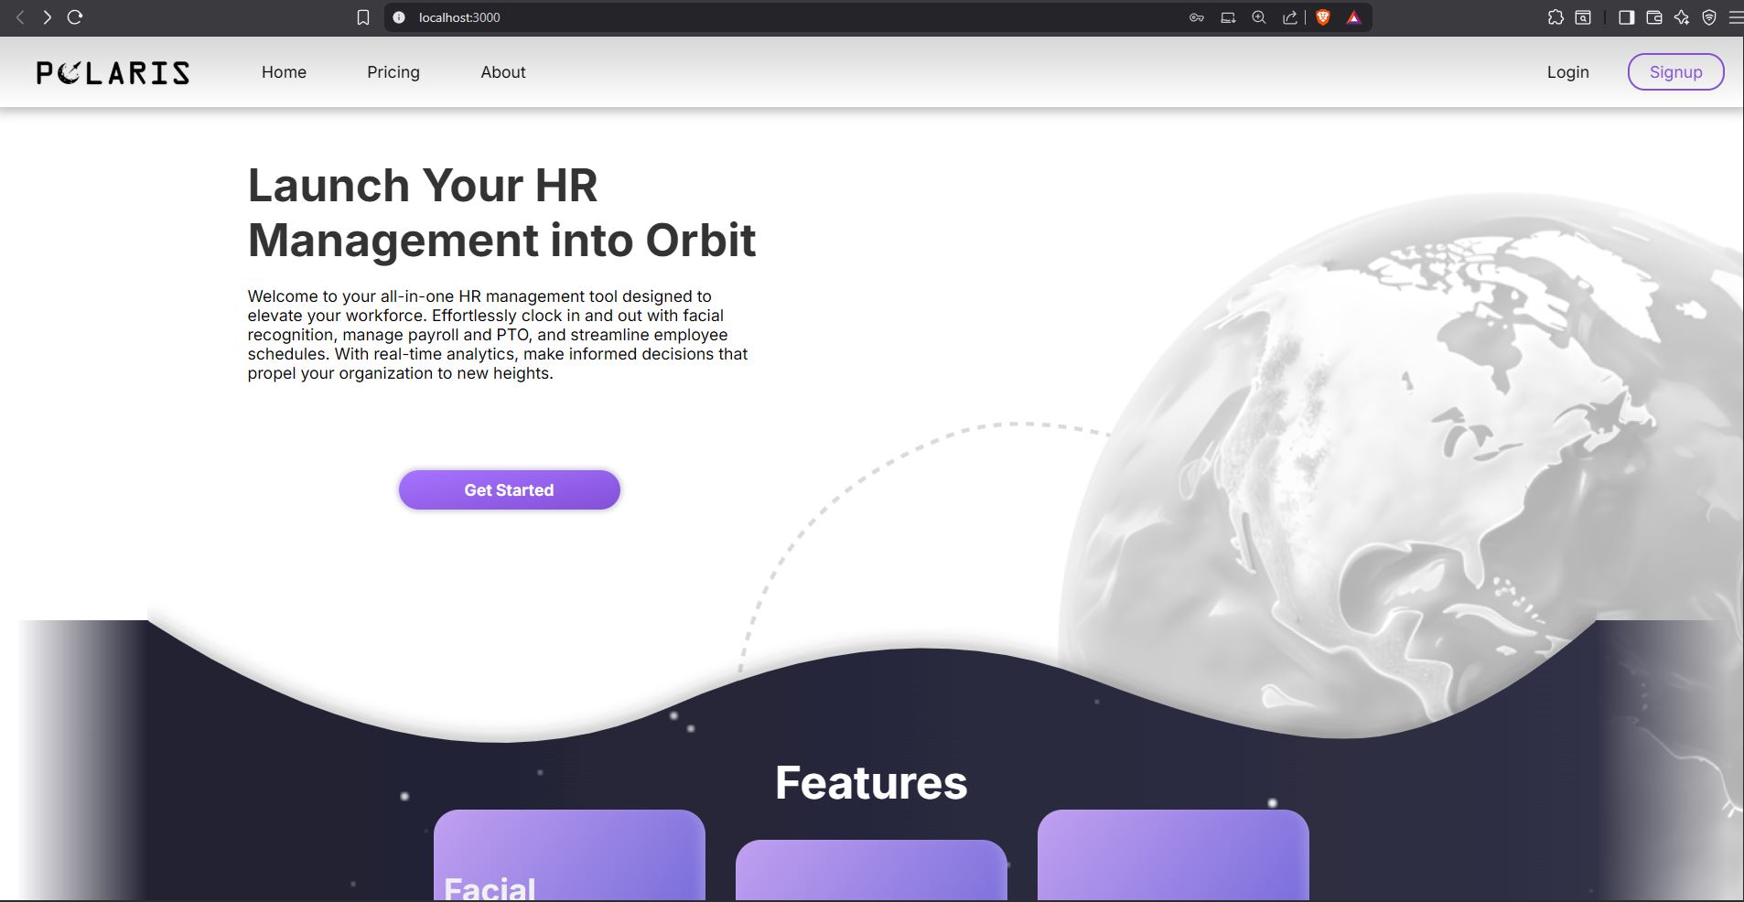Image resolution: width=1744 pixels, height=902 pixels.
Task: Open browser hamburger menu
Action: pos(1735,17)
